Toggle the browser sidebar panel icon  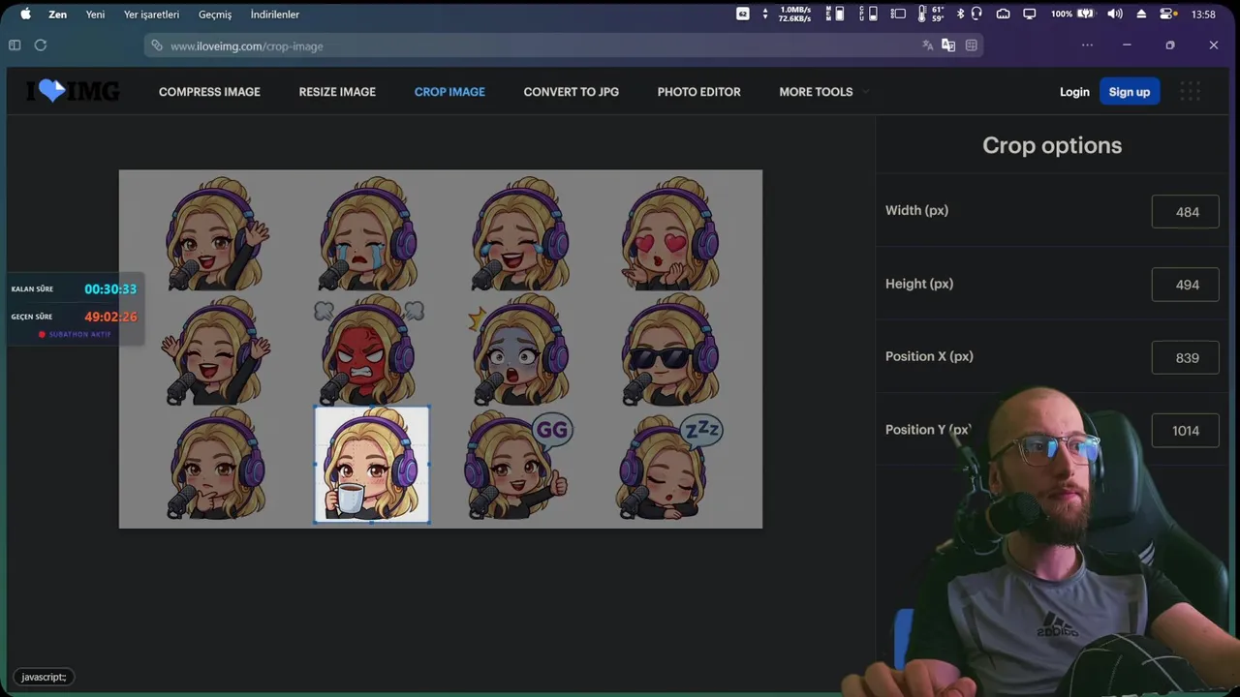pyautogui.click(x=15, y=45)
